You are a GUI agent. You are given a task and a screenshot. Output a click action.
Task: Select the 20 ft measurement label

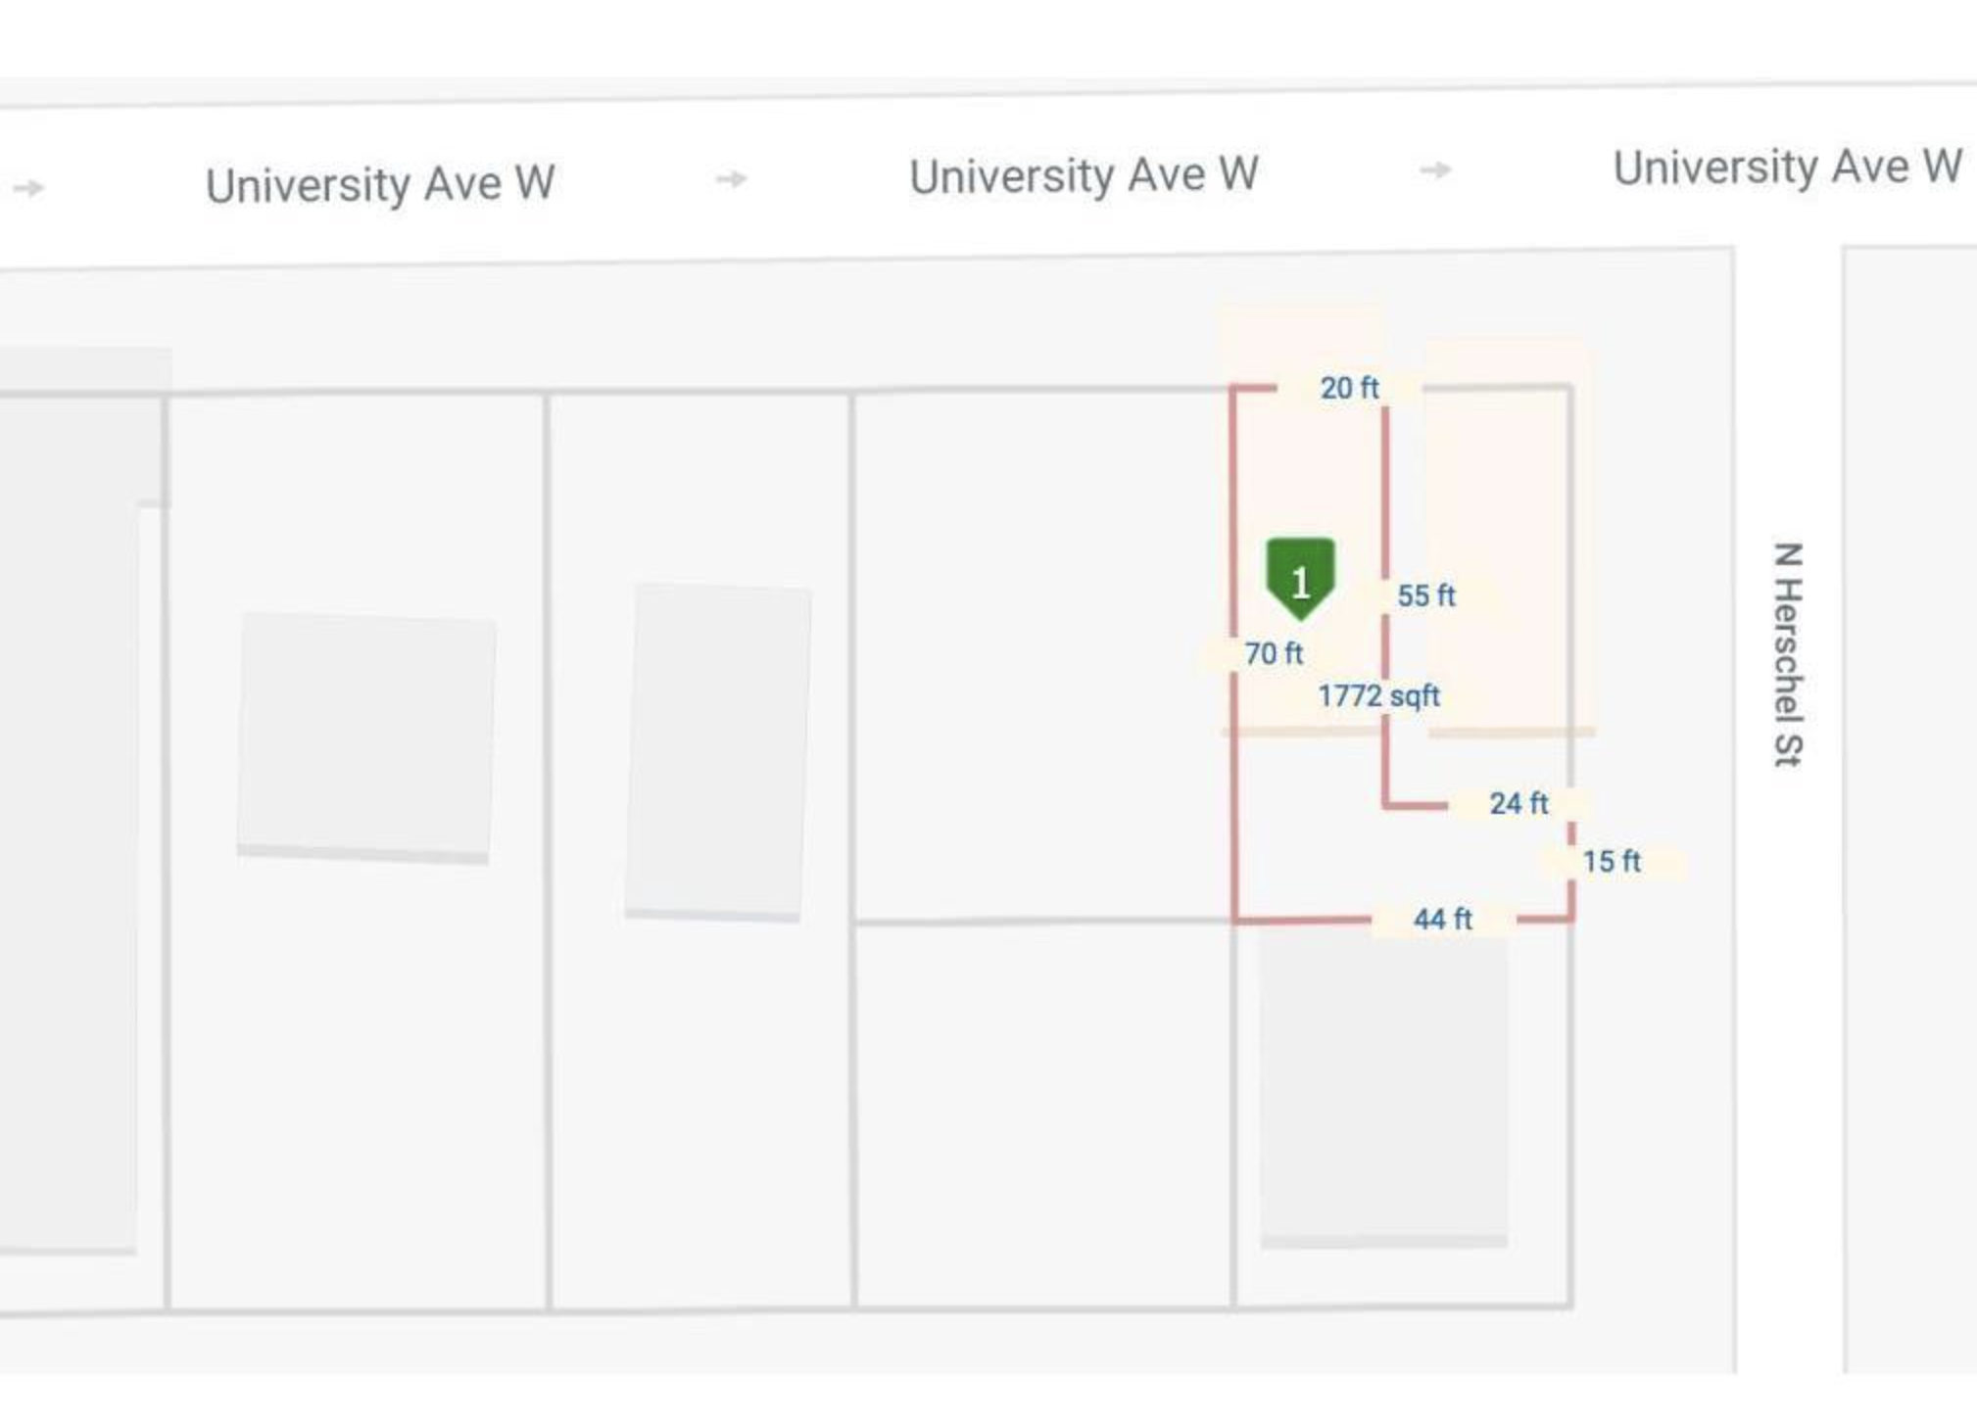pos(1349,388)
